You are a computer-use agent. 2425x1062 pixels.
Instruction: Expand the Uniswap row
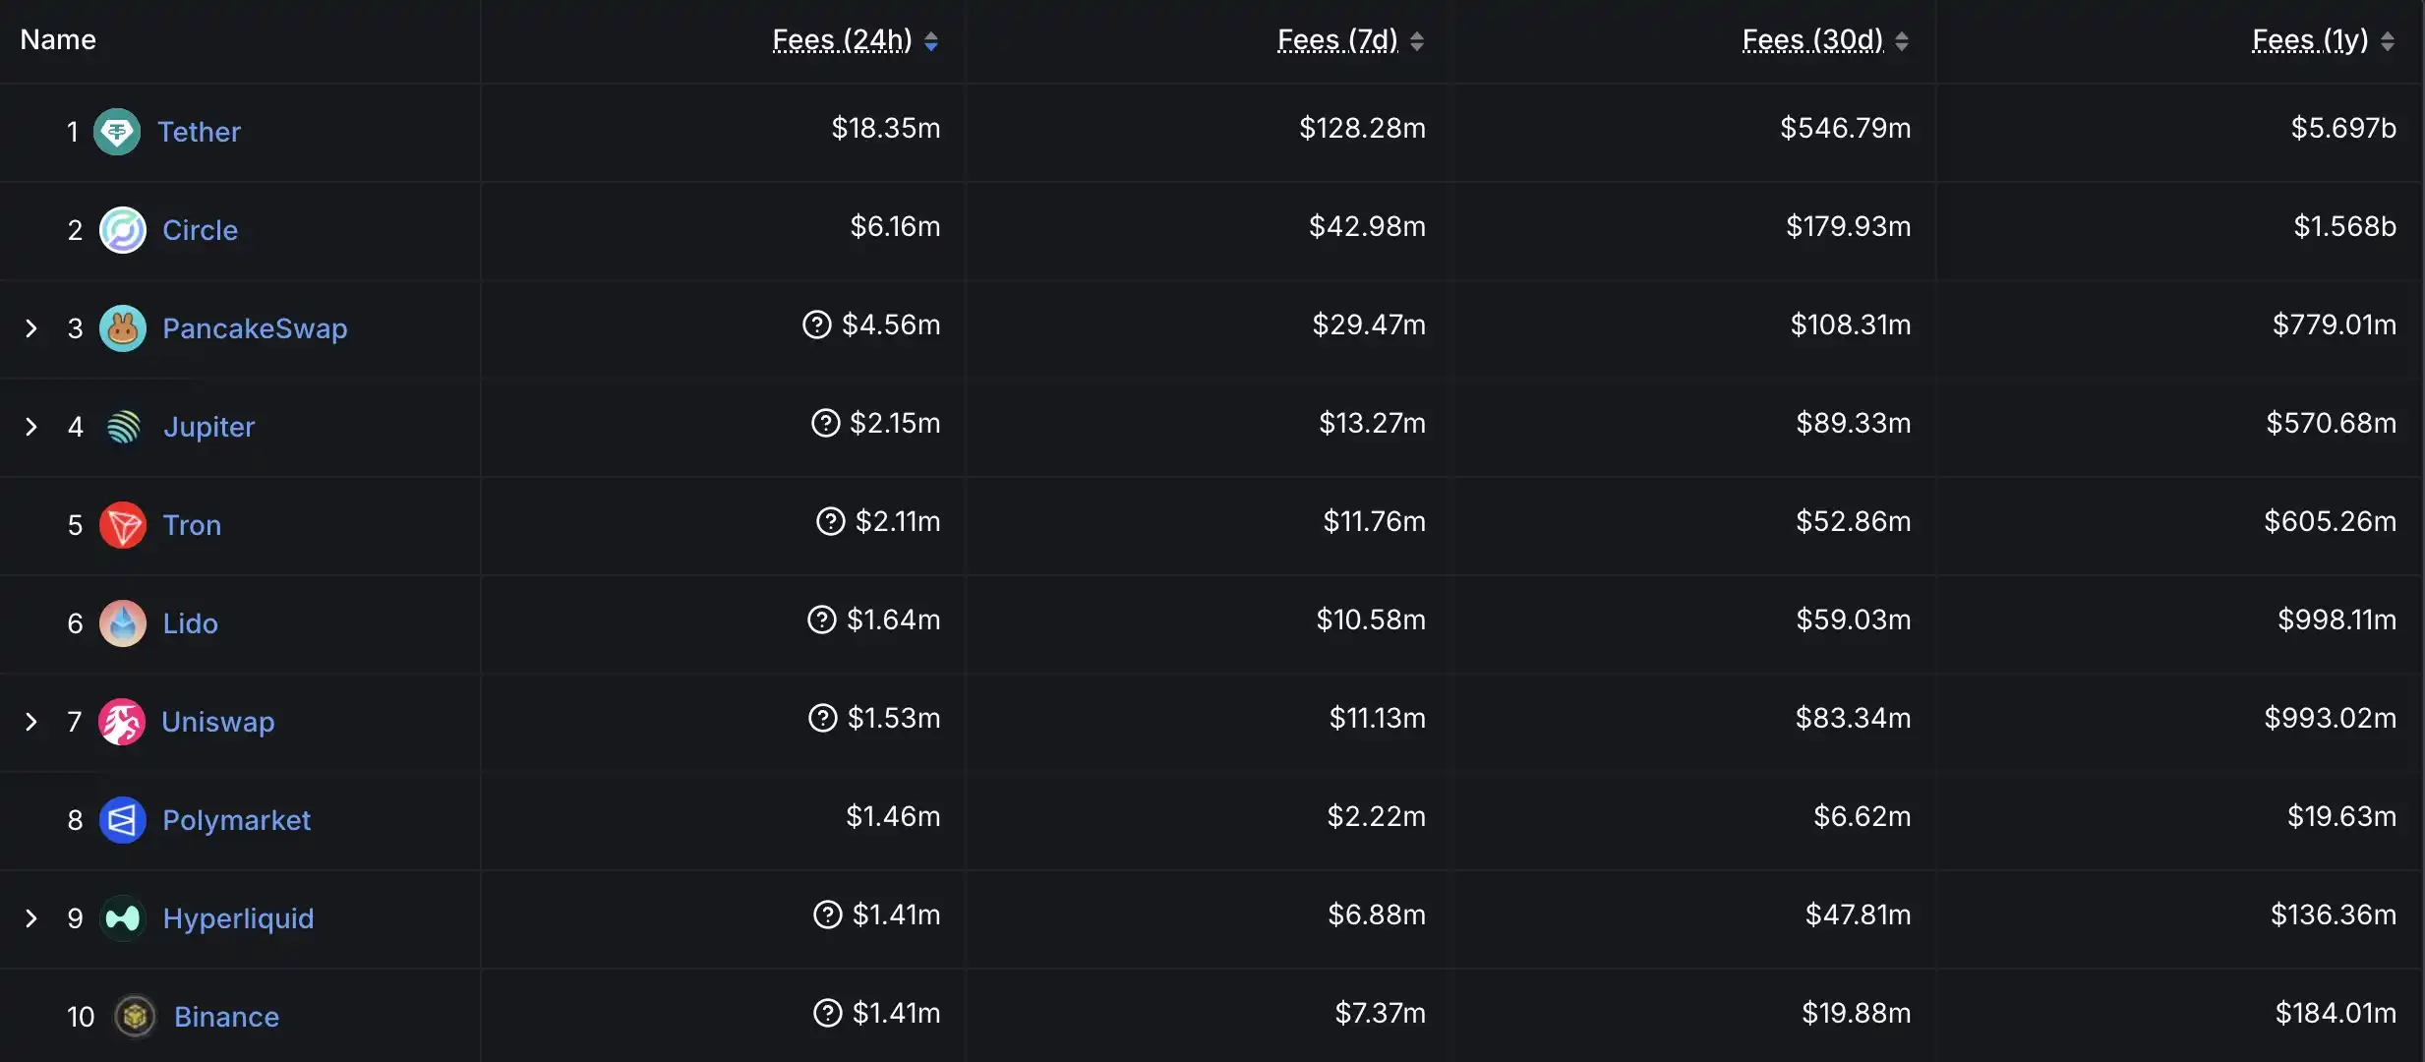click(x=31, y=722)
